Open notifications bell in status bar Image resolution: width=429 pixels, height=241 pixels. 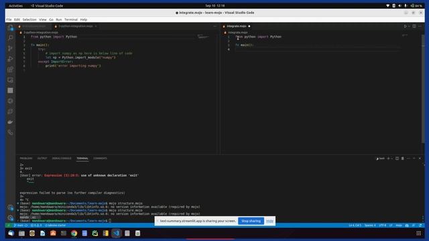point(420,226)
